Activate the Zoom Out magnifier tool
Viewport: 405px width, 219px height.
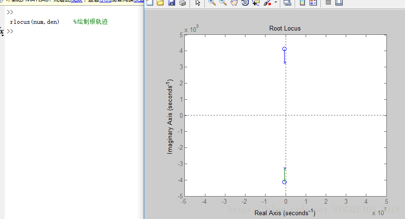[223, 2]
